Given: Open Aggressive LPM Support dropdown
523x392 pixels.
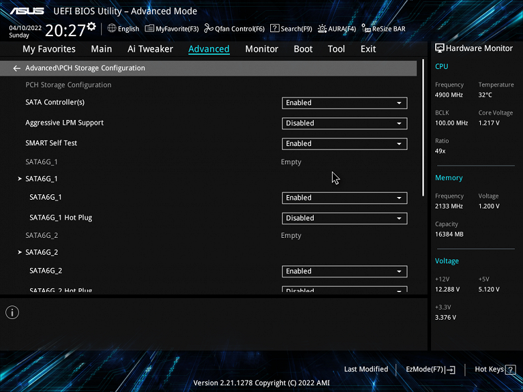Looking at the screenshot, I should click(345, 123).
